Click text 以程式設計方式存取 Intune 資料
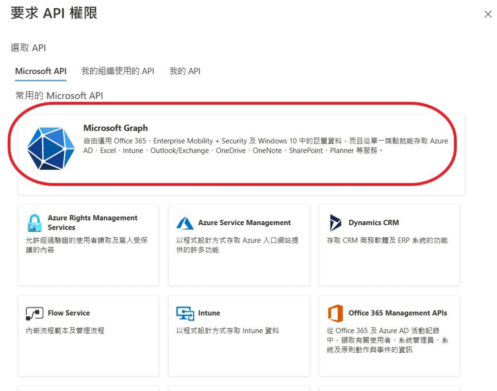The image size is (497, 391). (228, 331)
